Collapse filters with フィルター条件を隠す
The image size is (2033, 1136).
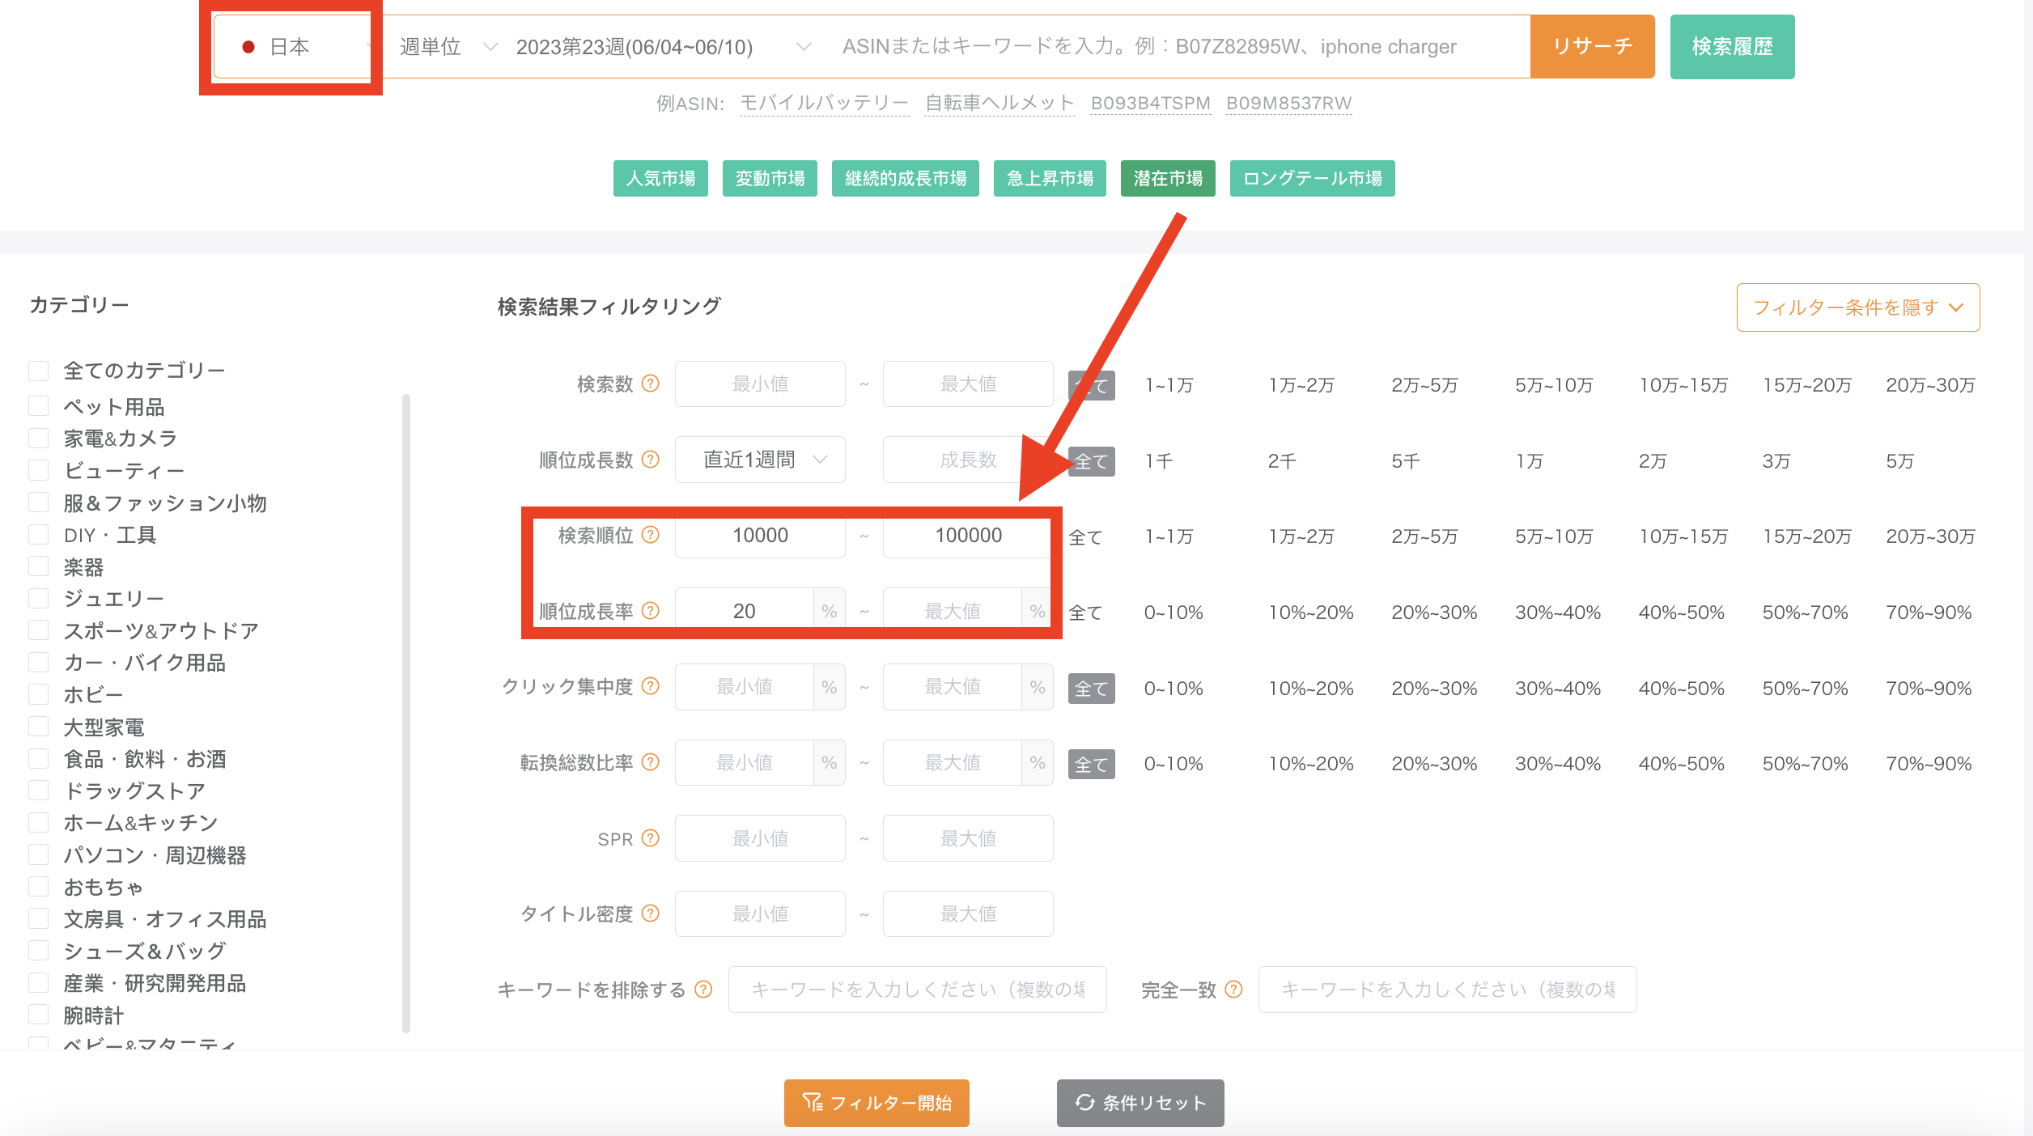point(1858,307)
